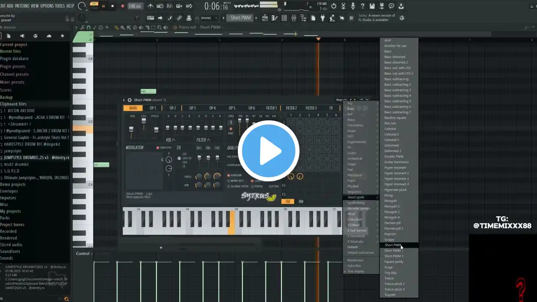Click the browser search magnifier icon
This screenshot has height=302, width=537.
point(66,299)
